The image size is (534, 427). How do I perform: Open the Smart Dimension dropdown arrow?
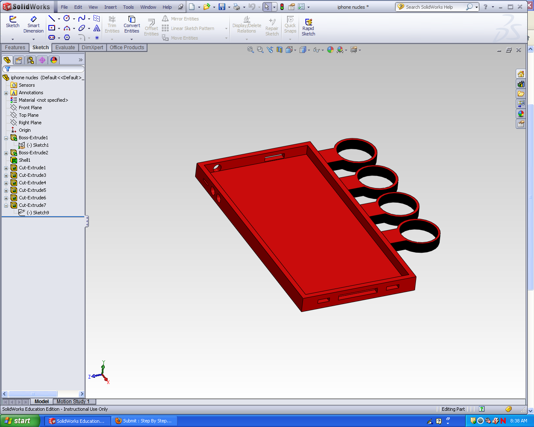pyautogui.click(x=33, y=39)
